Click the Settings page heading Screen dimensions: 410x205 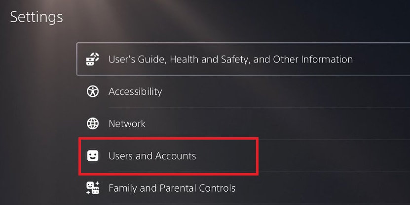(37, 17)
